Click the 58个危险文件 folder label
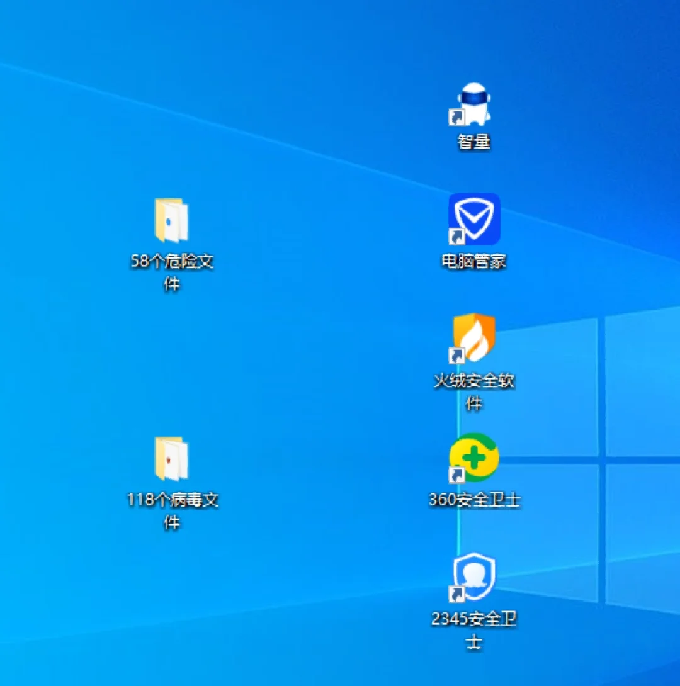680x686 pixels. point(171,273)
